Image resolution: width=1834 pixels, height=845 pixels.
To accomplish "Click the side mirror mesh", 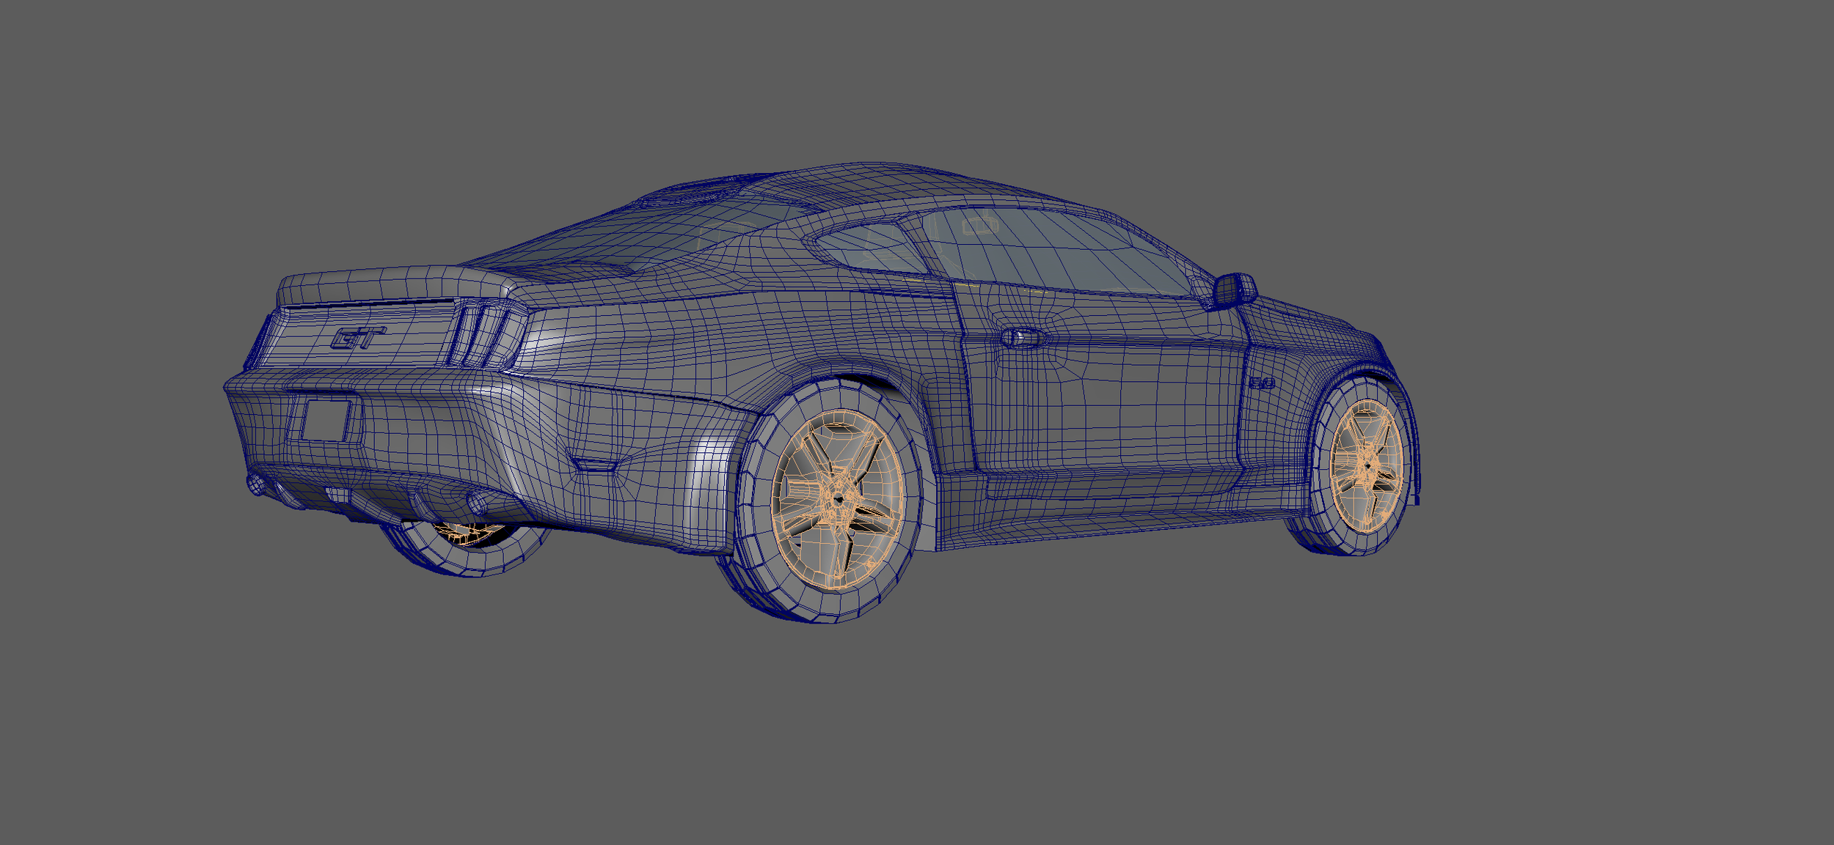I will coord(1235,290).
